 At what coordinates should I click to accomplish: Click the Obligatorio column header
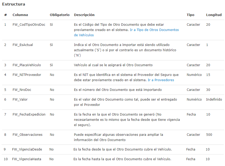pos(60,15)
